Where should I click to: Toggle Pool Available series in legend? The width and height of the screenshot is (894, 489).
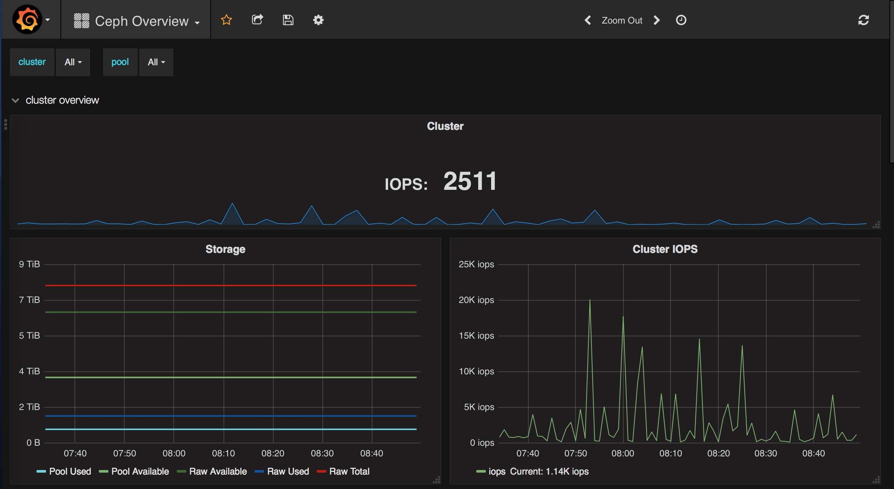click(x=140, y=472)
